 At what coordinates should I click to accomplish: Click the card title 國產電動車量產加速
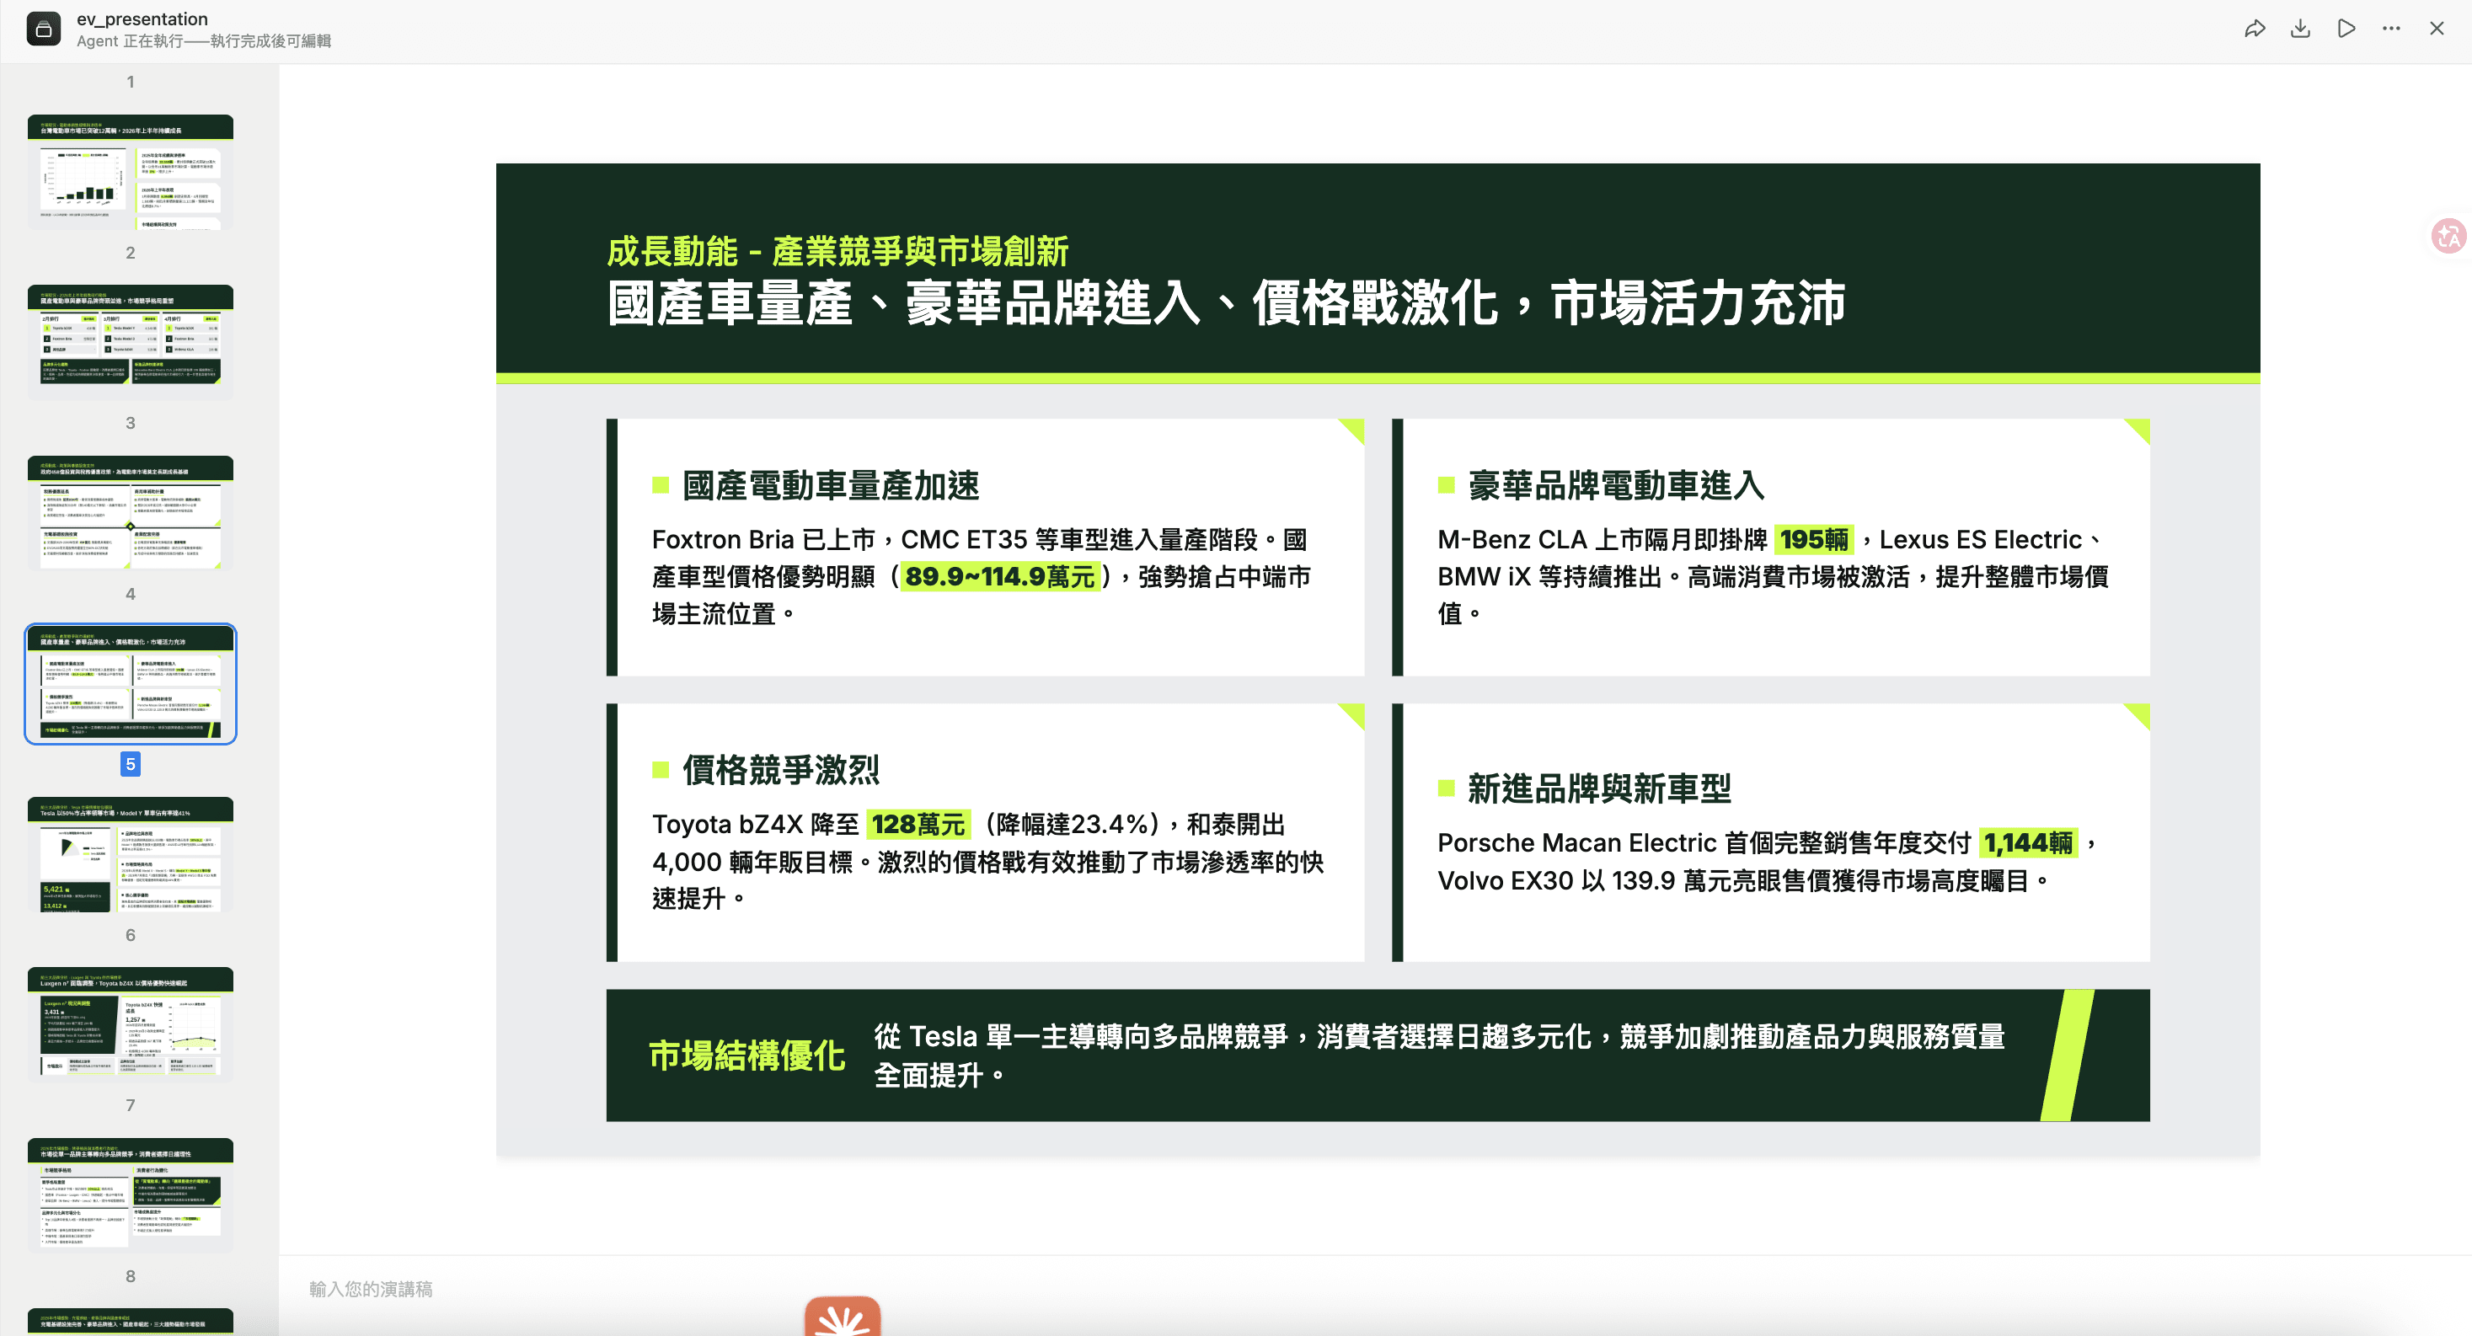(831, 486)
